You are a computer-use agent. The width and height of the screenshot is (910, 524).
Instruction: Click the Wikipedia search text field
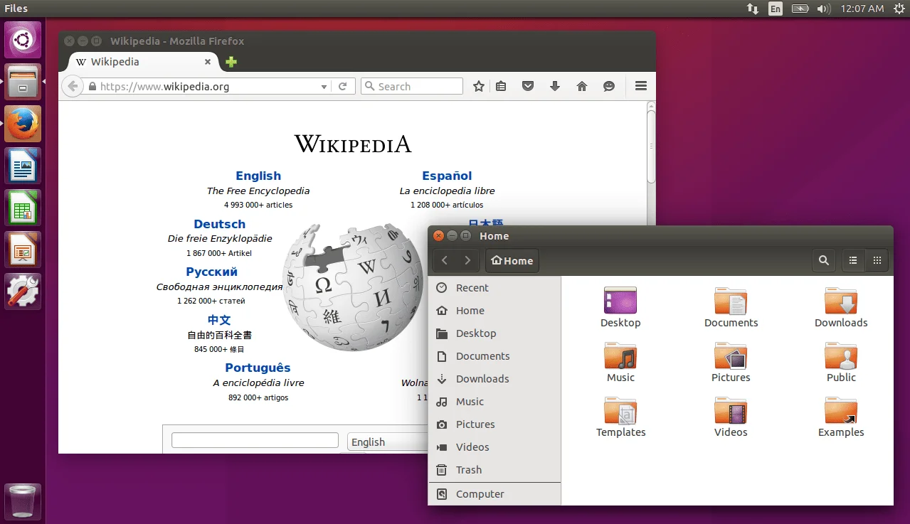click(x=255, y=440)
